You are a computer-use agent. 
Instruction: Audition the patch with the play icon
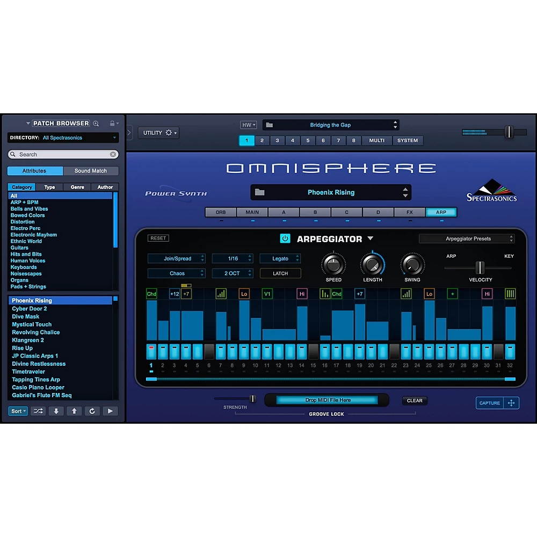pyautogui.click(x=110, y=411)
